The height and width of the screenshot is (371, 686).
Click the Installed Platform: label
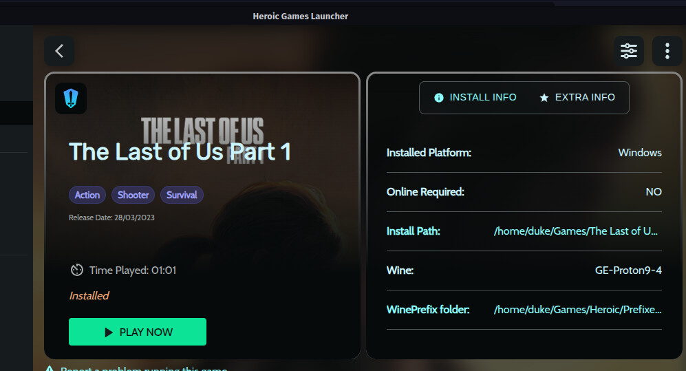429,153
